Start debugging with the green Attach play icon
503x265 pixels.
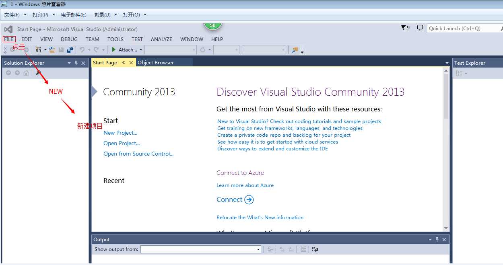[114, 49]
